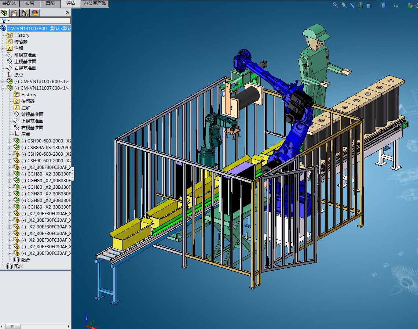
Task: Open the Section View tool
Action: [x=361, y=5]
